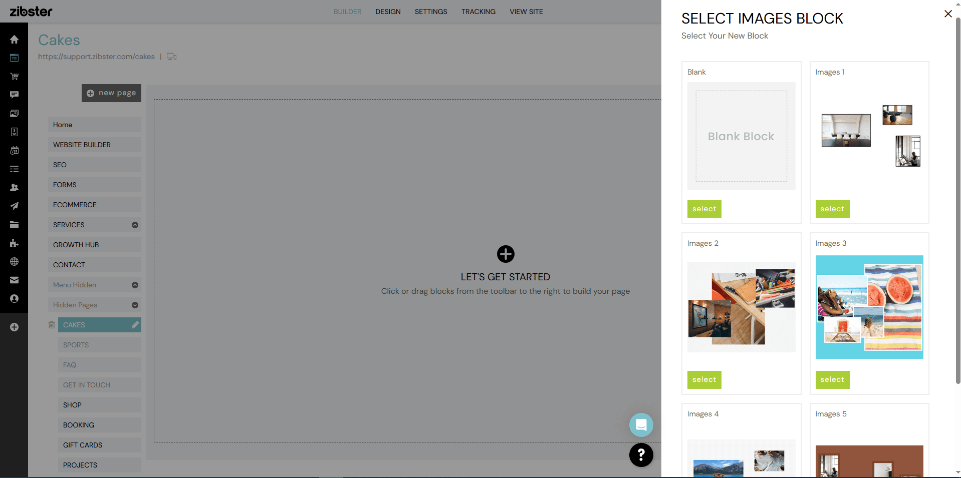Open the contacts people icon in the sidebar
The height and width of the screenshot is (478, 961).
[14, 187]
